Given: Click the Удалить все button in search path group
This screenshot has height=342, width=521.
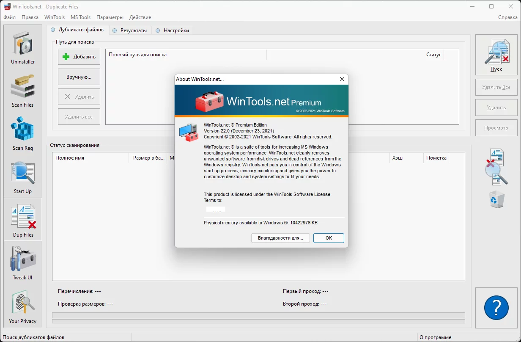Looking at the screenshot, I should 79,117.
